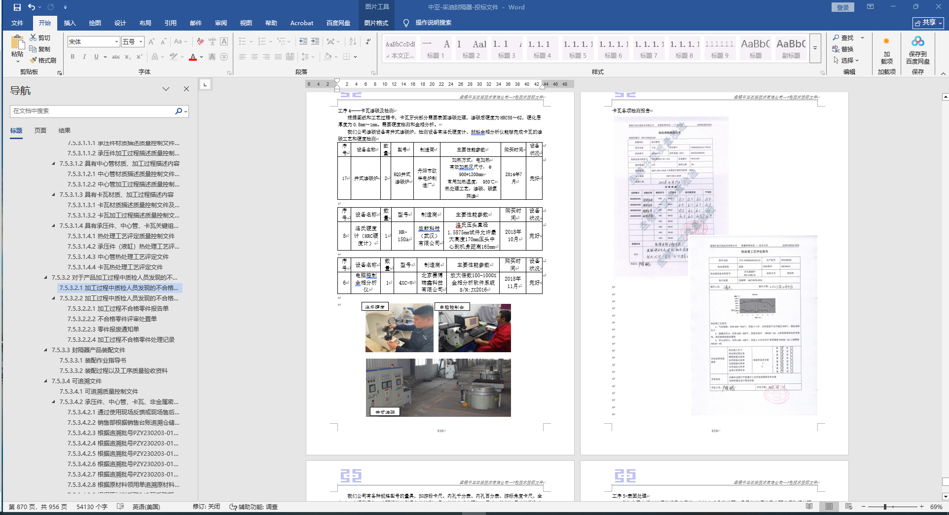The image size is (949, 515).
Task: Toggle italic formatting
Action: point(84,57)
